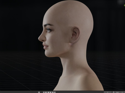Toggle the preview range clock icon
The height and width of the screenshot is (93, 125).
coord(113,92)
